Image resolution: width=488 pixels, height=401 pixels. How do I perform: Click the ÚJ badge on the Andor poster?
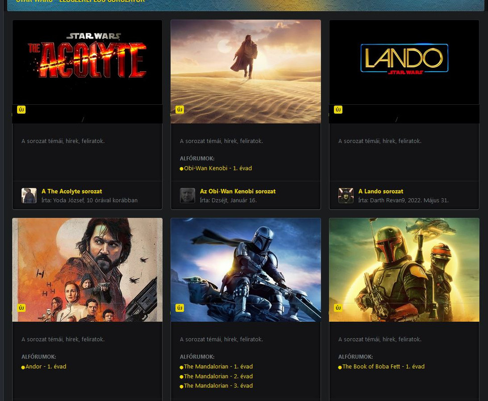(x=21, y=308)
